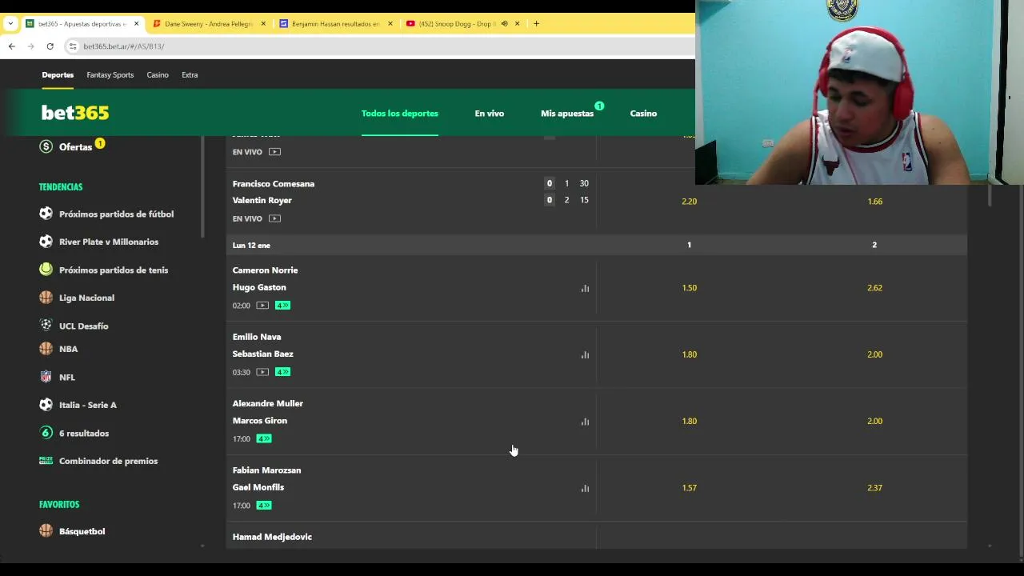Image resolution: width=1024 pixels, height=576 pixels.
Task: Go to Casino in the green header
Action: [643, 114]
